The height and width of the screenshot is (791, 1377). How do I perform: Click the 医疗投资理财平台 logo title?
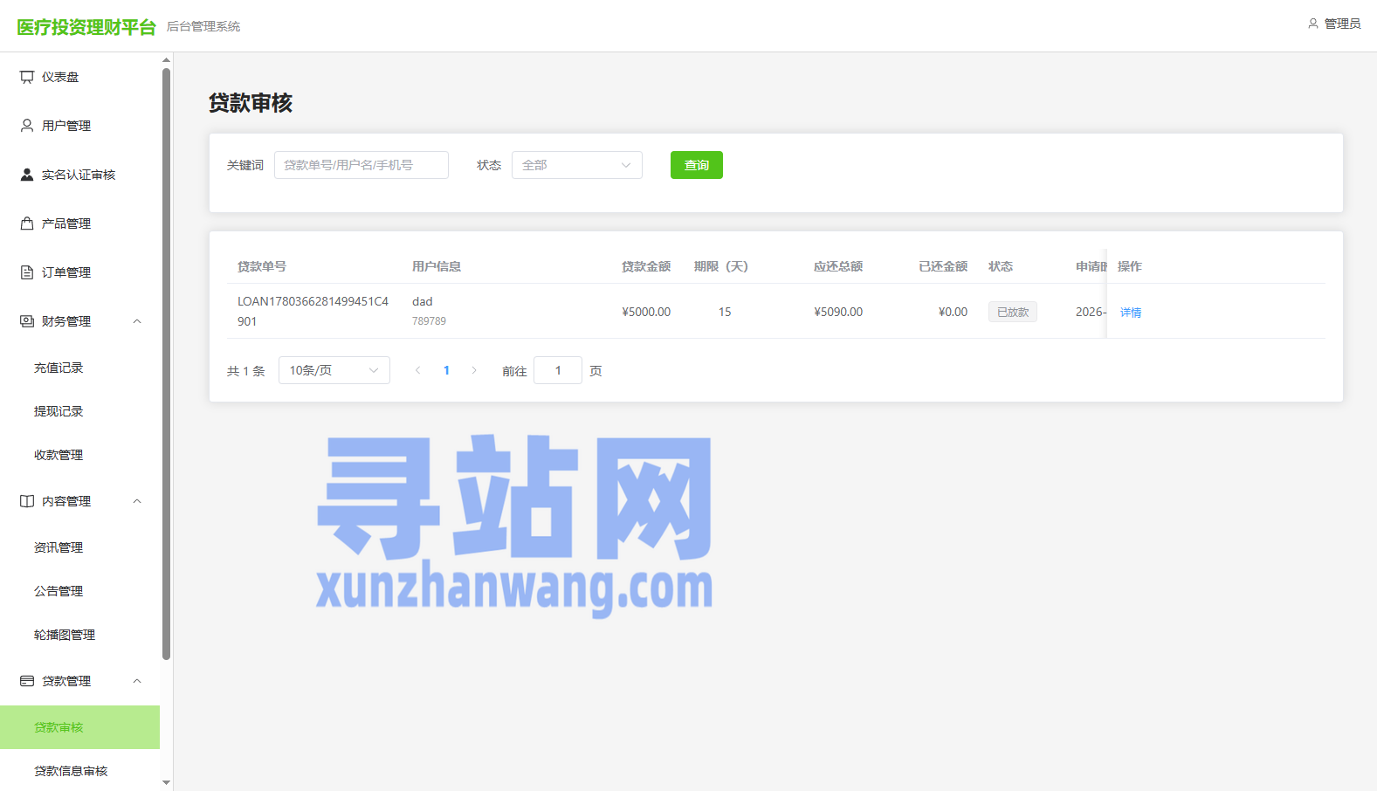click(86, 27)
